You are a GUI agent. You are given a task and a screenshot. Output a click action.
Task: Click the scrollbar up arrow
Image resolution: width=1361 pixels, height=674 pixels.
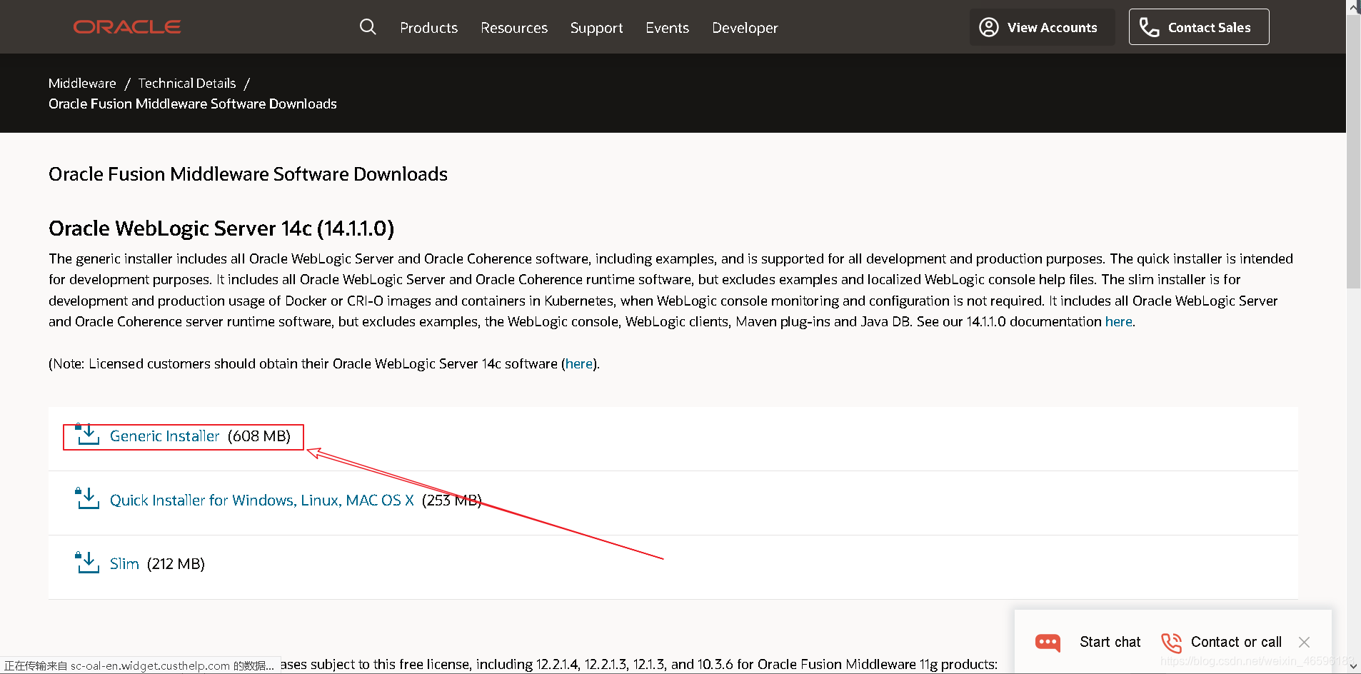pos(1353,7)
